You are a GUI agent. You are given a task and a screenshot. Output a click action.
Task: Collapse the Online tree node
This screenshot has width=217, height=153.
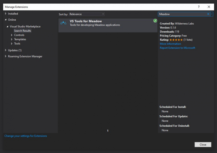coord(6,20)
